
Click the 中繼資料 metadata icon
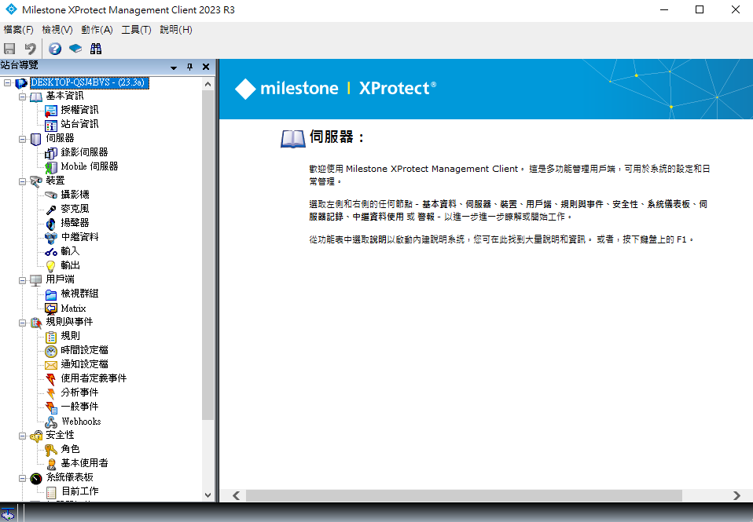51,238
